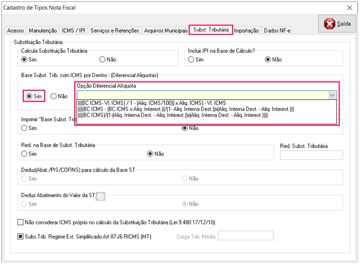
Task: Switch to the Importação tab
Action: 246,30
